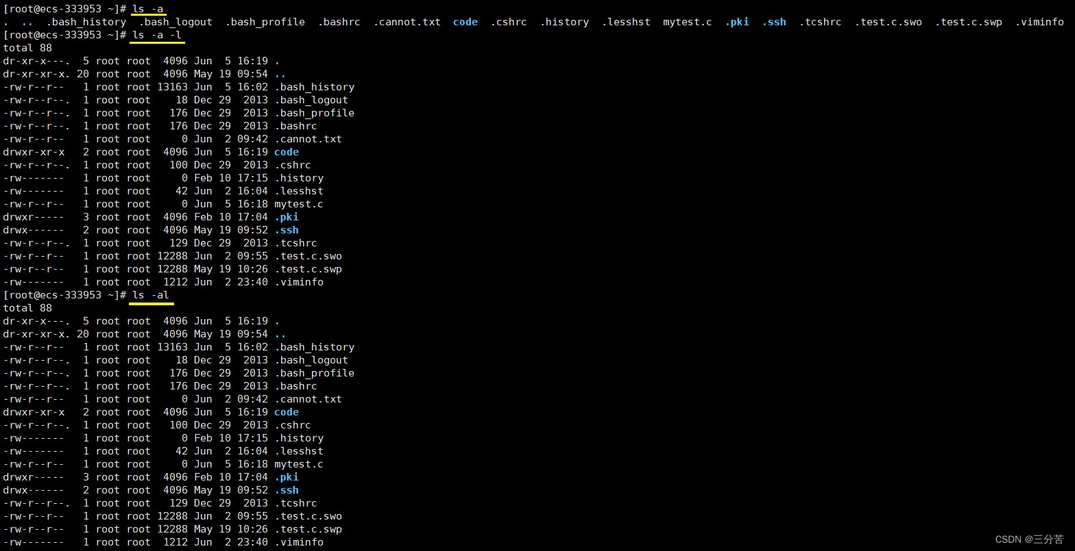Click '.lesshst' in the 'ls -a -l' listing

click(299, 191)
